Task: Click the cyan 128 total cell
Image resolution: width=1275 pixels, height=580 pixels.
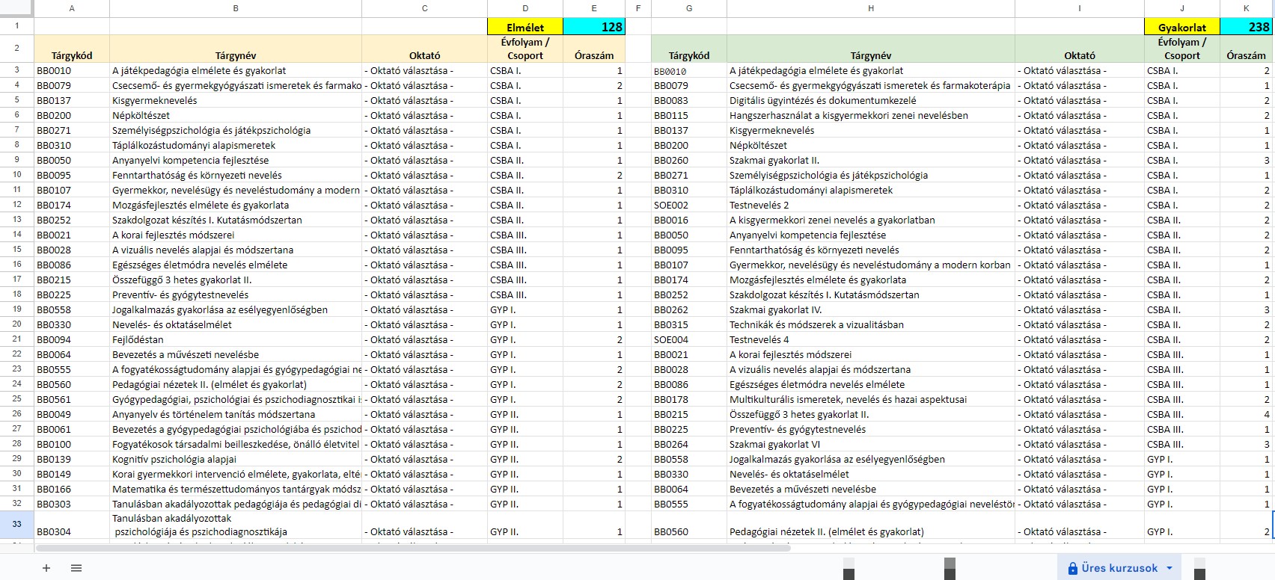Action: pyautogui.click(x=594, y=27)
